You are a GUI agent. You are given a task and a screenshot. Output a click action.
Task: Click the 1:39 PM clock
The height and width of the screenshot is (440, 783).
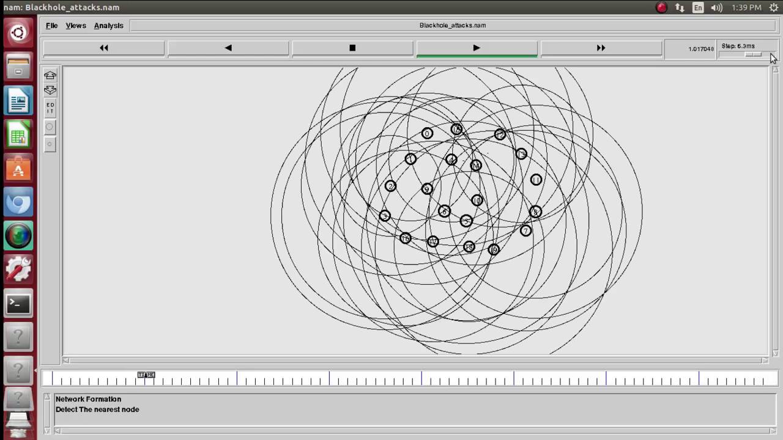pyautogui.click(x=746, y=7)
